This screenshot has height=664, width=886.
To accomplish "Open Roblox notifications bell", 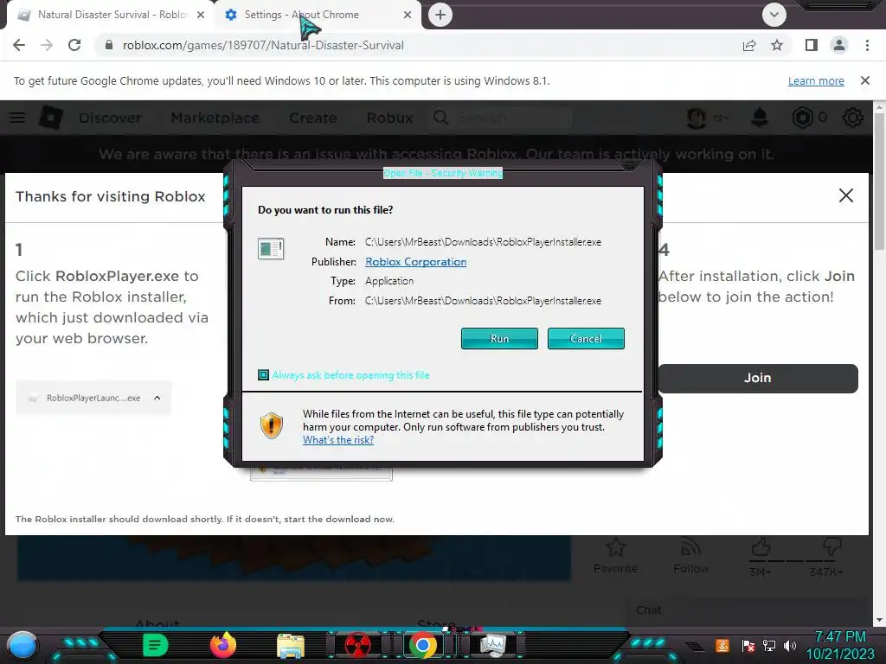I will 760,118.
